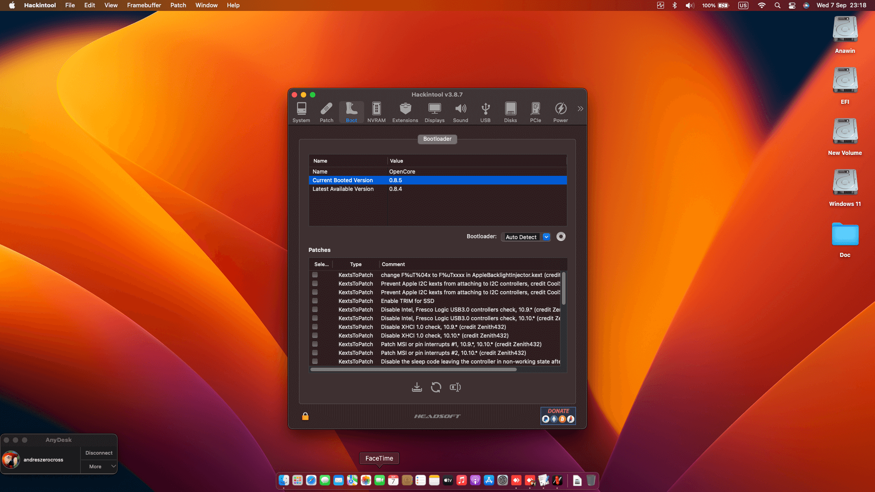
Task: Check the Disable XHCI 1.0 check 10.9 checkbox
Action: pos(315,327)
